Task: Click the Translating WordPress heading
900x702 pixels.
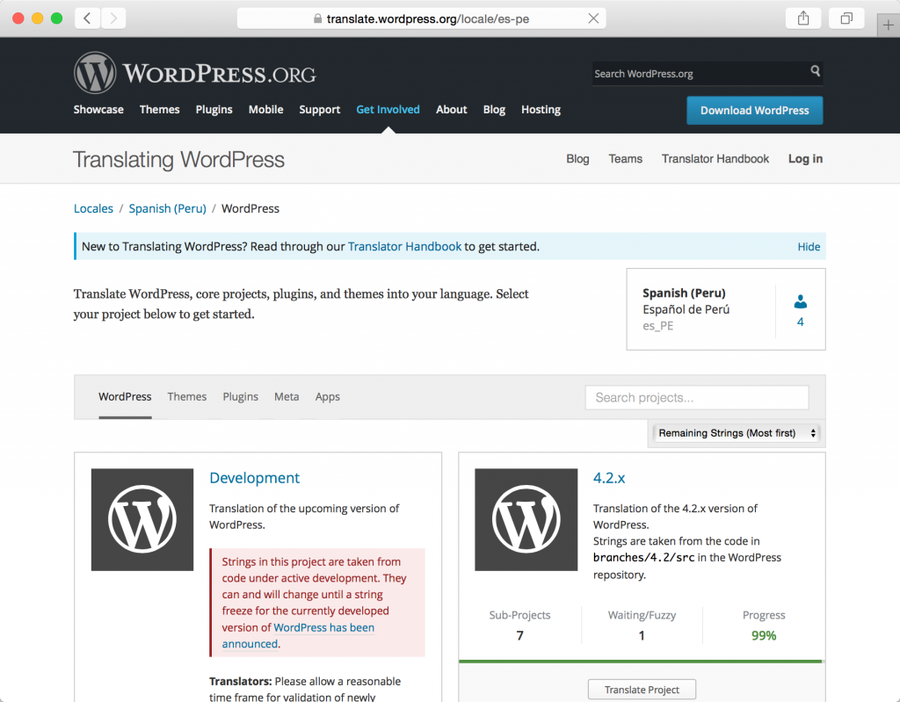Action: [178, 159]
